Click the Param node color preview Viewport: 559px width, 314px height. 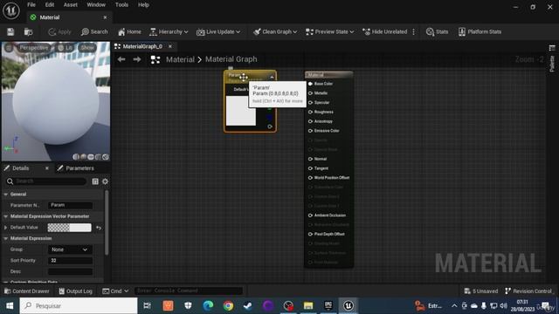[x=241, y=111]
